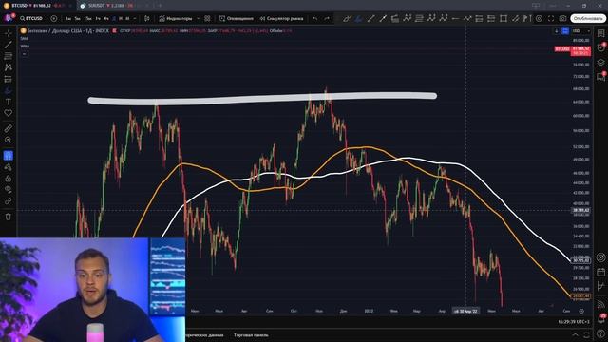Take a chart snapshot with camera icon
The width and height of the screenshot is (608, 342).
[562, 18]
